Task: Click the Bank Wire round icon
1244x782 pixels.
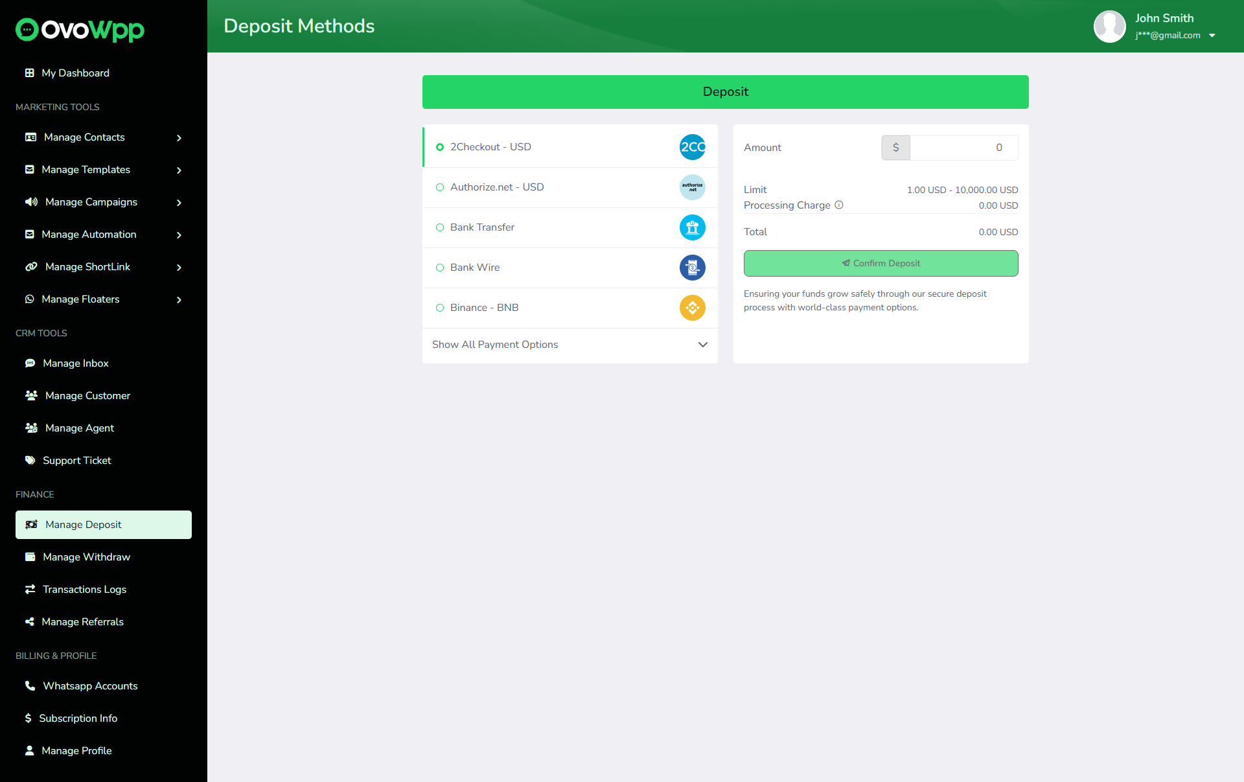Action: coord(692,268)
